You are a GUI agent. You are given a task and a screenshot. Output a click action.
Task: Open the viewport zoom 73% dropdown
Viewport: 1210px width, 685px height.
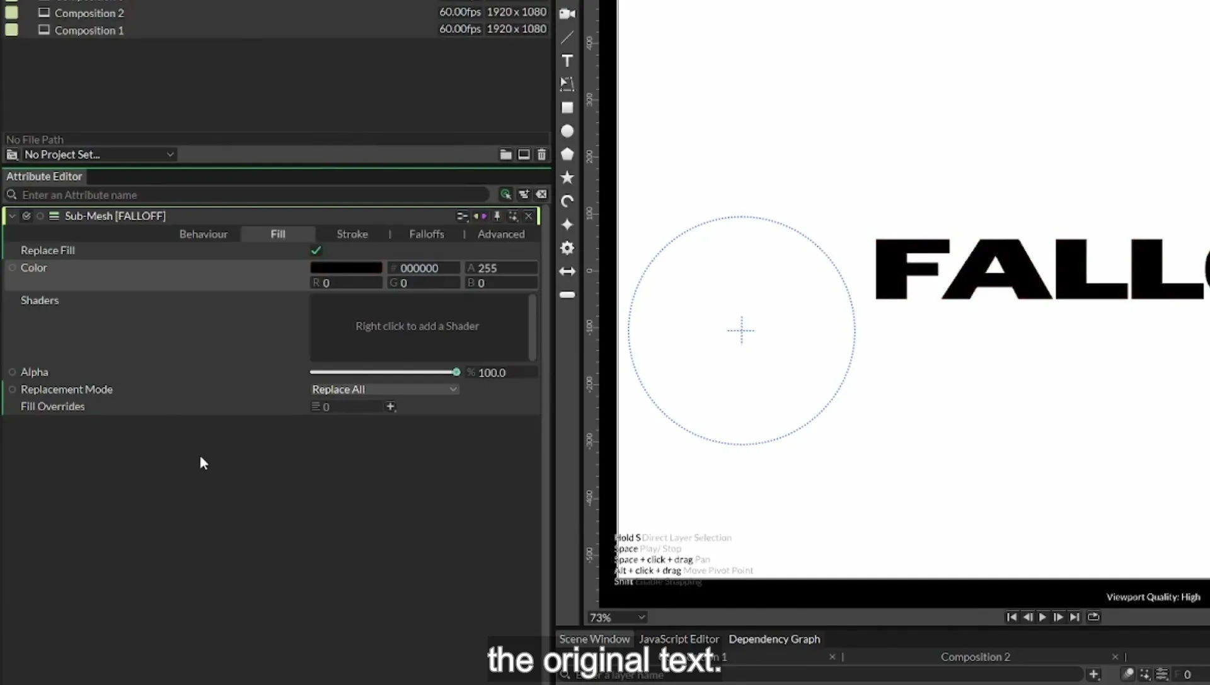click(x=617, y=618)
